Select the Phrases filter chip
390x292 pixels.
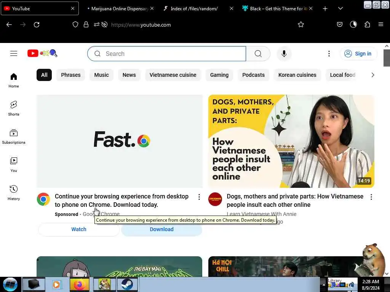pyautogui.click(x=70, y=75)
